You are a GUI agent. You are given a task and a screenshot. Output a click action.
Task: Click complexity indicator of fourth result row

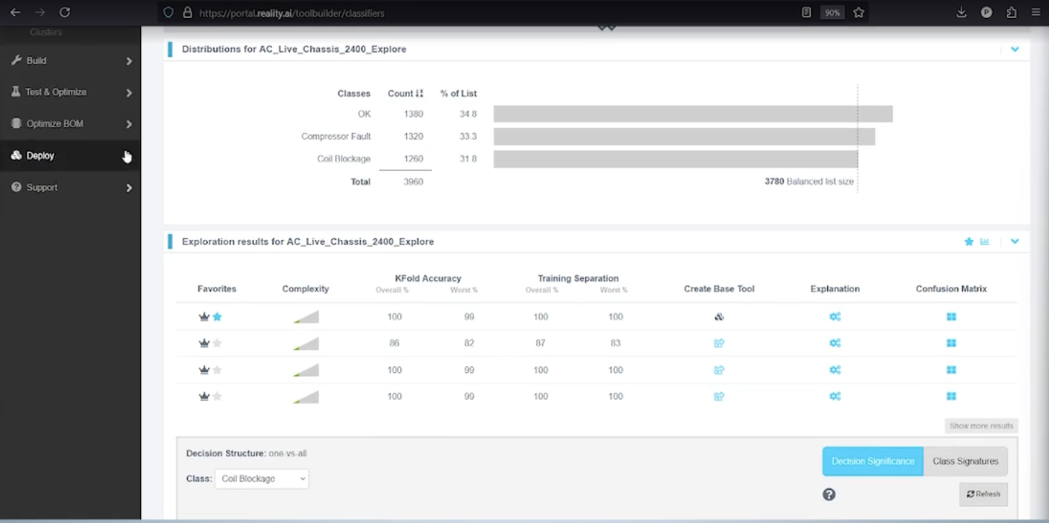click(306, 397)
